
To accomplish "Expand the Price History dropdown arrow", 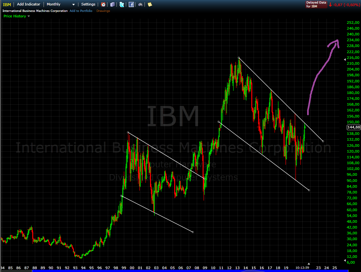I will tap(29, 16).
